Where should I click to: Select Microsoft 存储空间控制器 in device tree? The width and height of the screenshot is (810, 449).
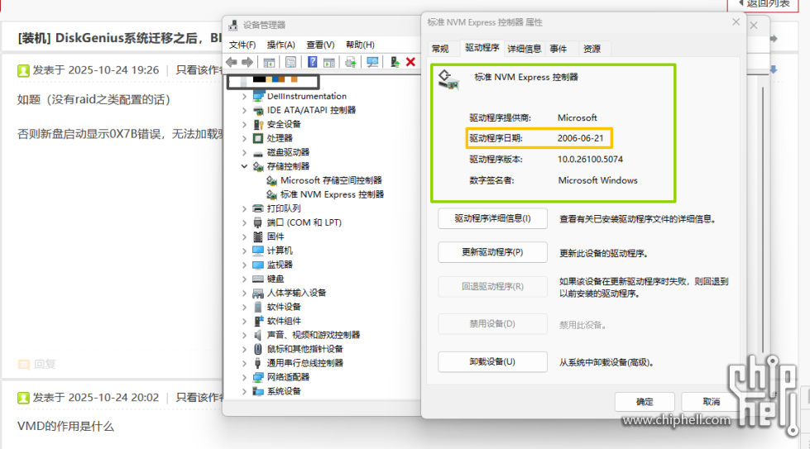[331, 180]
